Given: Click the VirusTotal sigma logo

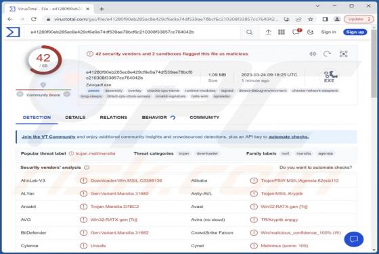Looking at the screenshot, I should (13, 32).
